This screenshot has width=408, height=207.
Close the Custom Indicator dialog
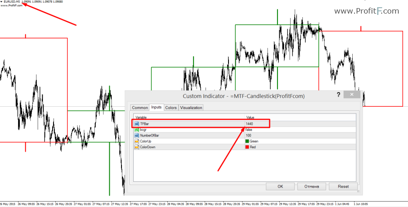tap(352, 94)
